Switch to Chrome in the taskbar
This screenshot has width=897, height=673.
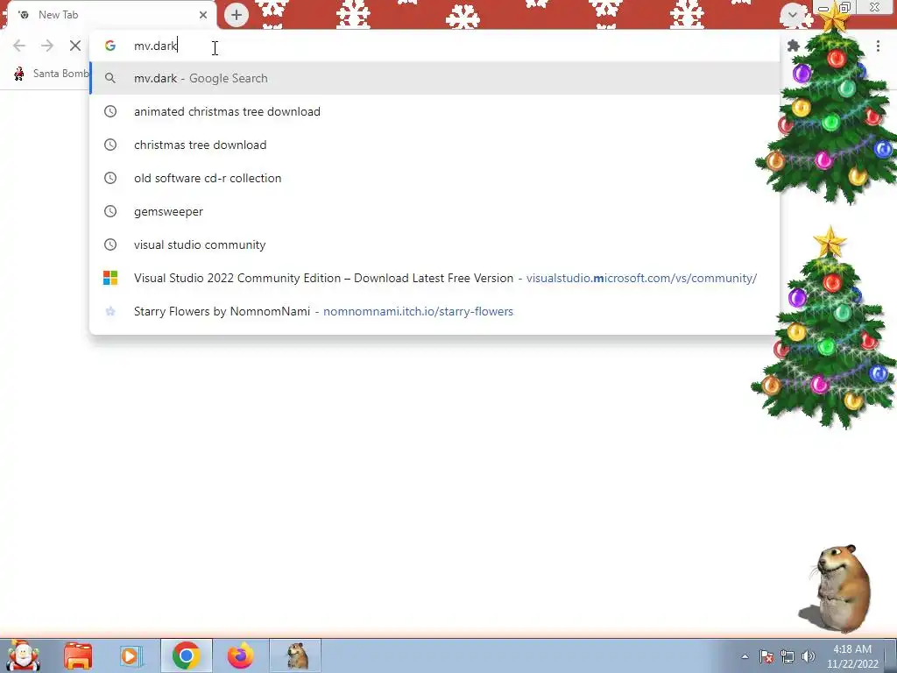[x=186, y=655]
